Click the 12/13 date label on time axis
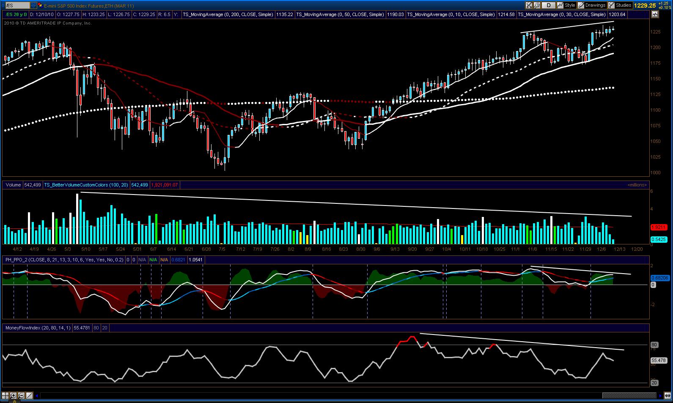 coord(620,249)
